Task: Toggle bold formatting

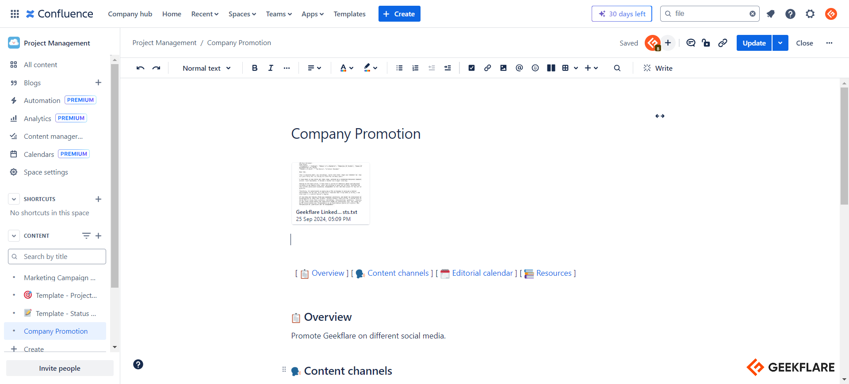Action: pos(255,68)
